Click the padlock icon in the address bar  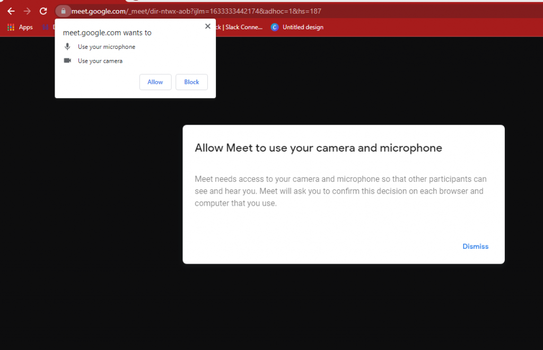(x=63, y=11)
